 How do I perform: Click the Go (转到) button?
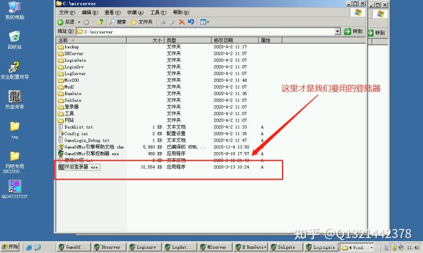click(x=354, y=31)
